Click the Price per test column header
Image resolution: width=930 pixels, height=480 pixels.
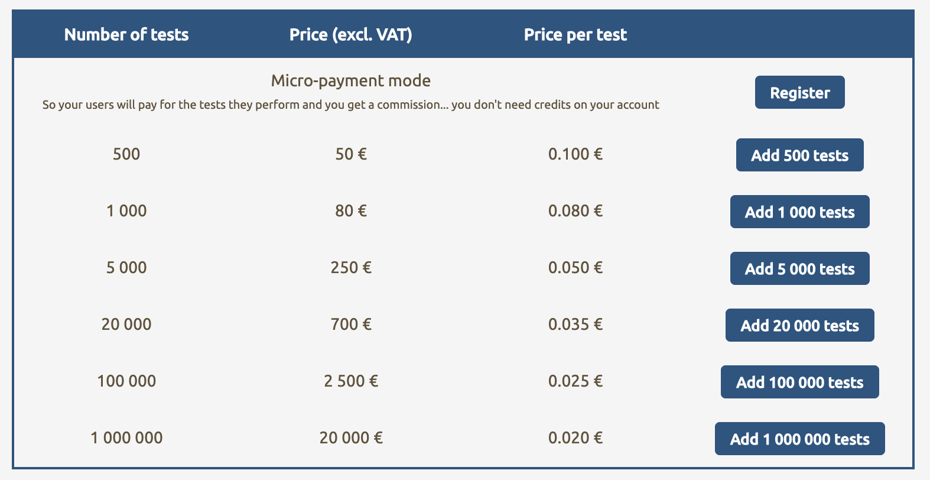pos(575,35)
